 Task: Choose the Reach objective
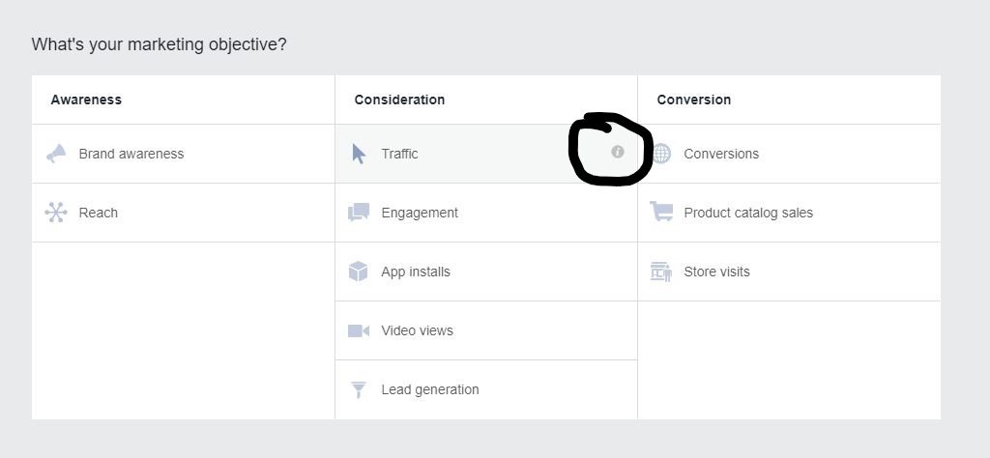(99, 213)
